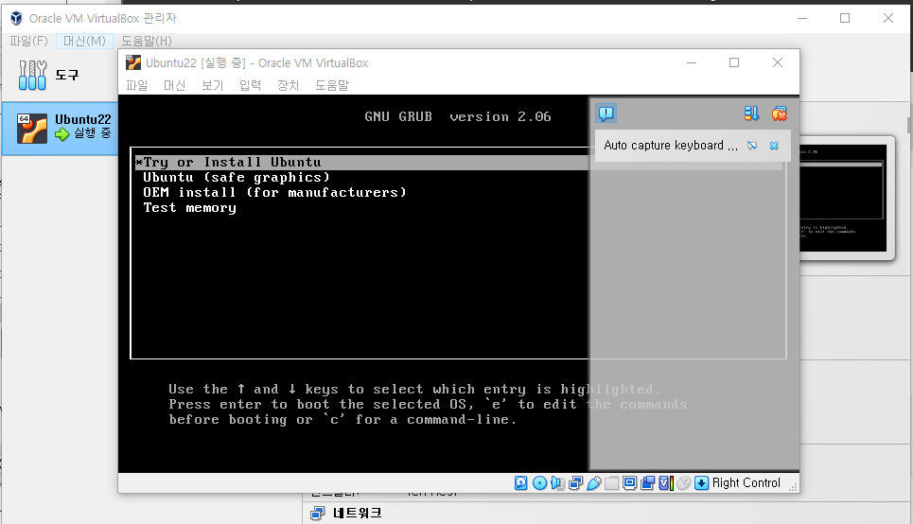This screenshot has width=913, height=524.
Task: Click the keyboard capture arrow icon
Action: [x=702, y=482]
